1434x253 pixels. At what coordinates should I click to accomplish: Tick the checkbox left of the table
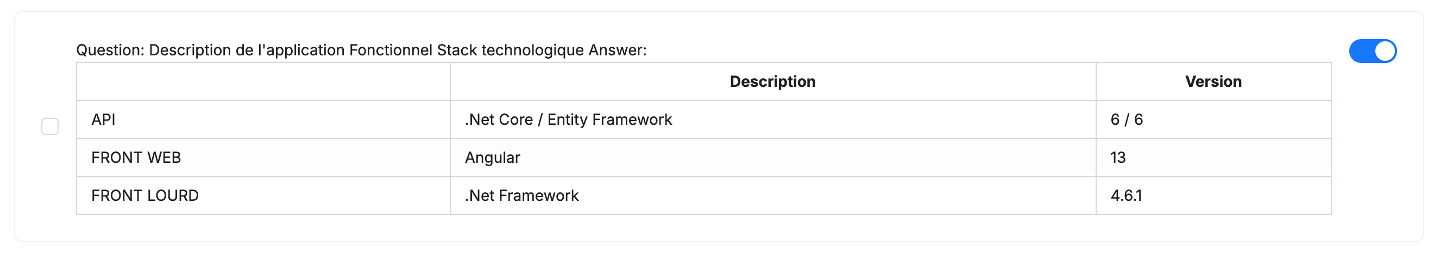click(50, 127)
